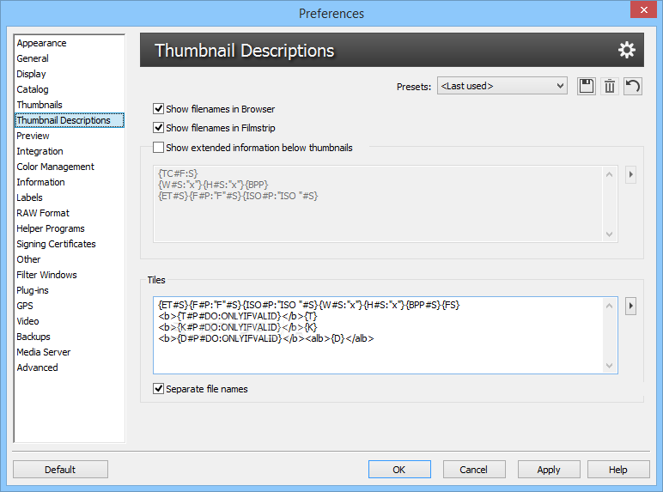The image size is (663, 492).
Task: Click Tiles box scrollbar up arrow
Action: click(609, 306)
